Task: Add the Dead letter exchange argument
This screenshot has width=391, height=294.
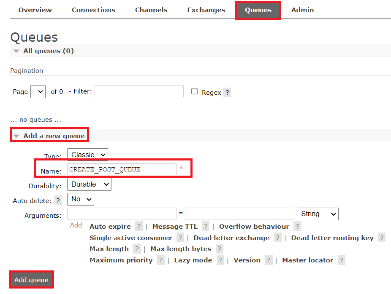Action: coord(231,238)
